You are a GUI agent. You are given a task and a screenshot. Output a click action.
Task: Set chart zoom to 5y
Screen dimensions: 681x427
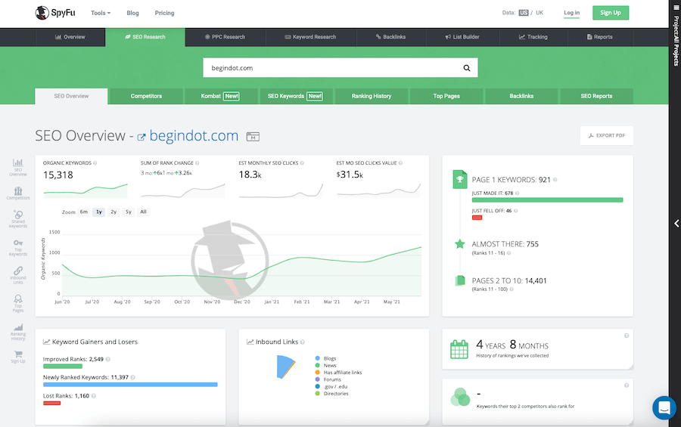pyautogui.click(x=129, y=212)
